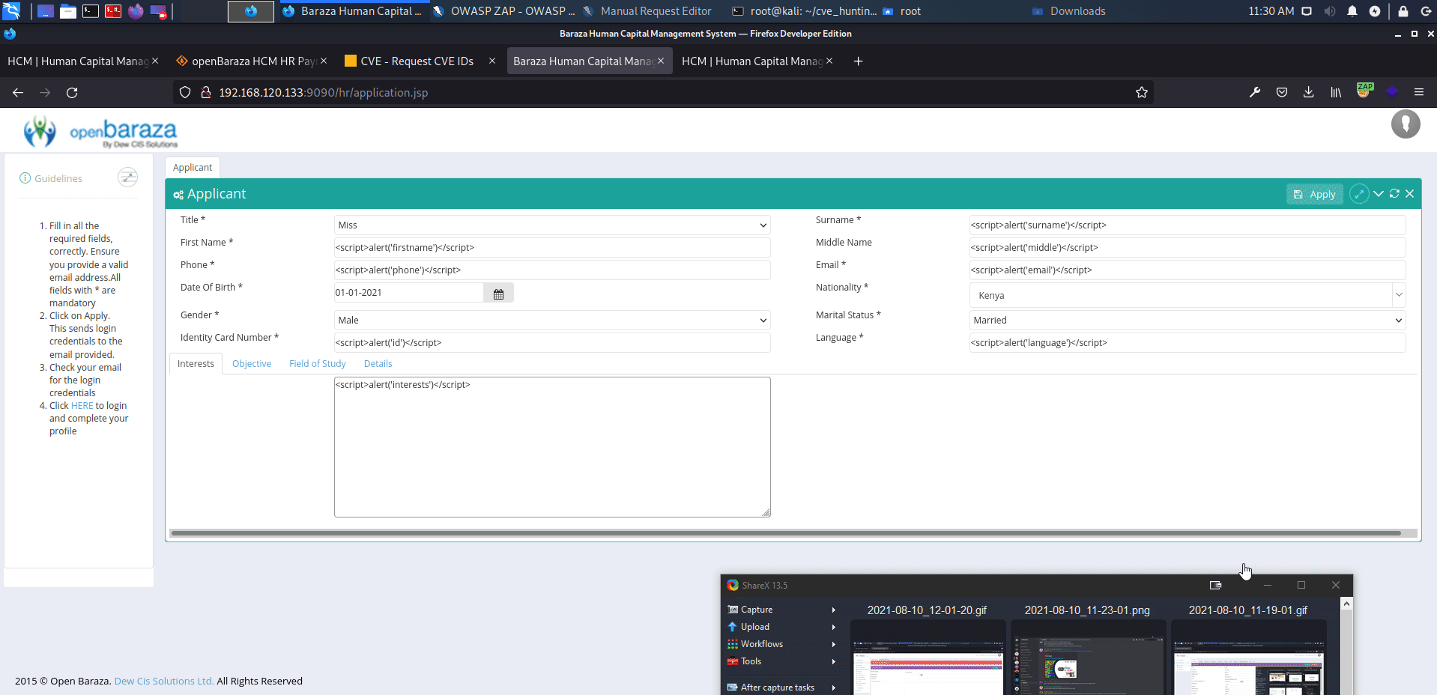Open ShareX thumbnail 2021-08-10_12-01-20.gif

[x=928, y=657]
